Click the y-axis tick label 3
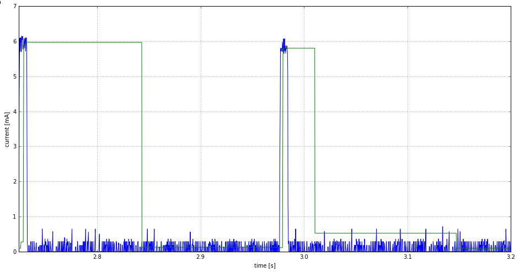This screenshot has width=530, height=272. 14,146
